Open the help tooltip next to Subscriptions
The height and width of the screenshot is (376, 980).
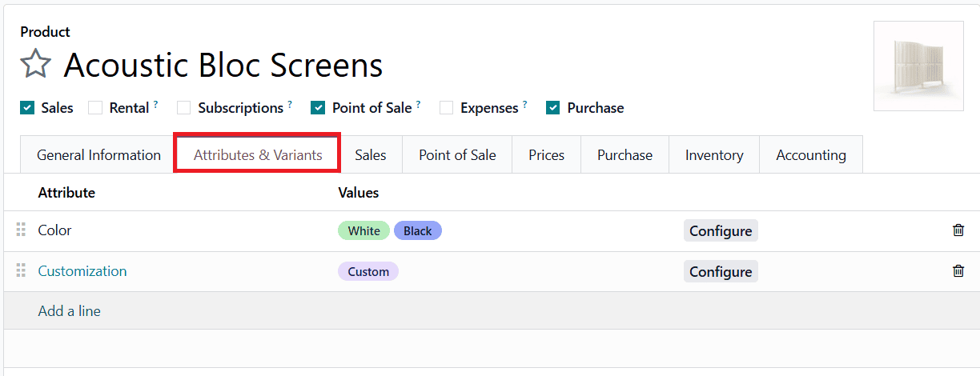(x=290, y=104)
